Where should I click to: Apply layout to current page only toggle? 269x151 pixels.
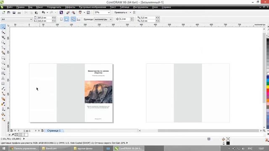[x=79, y=19]
